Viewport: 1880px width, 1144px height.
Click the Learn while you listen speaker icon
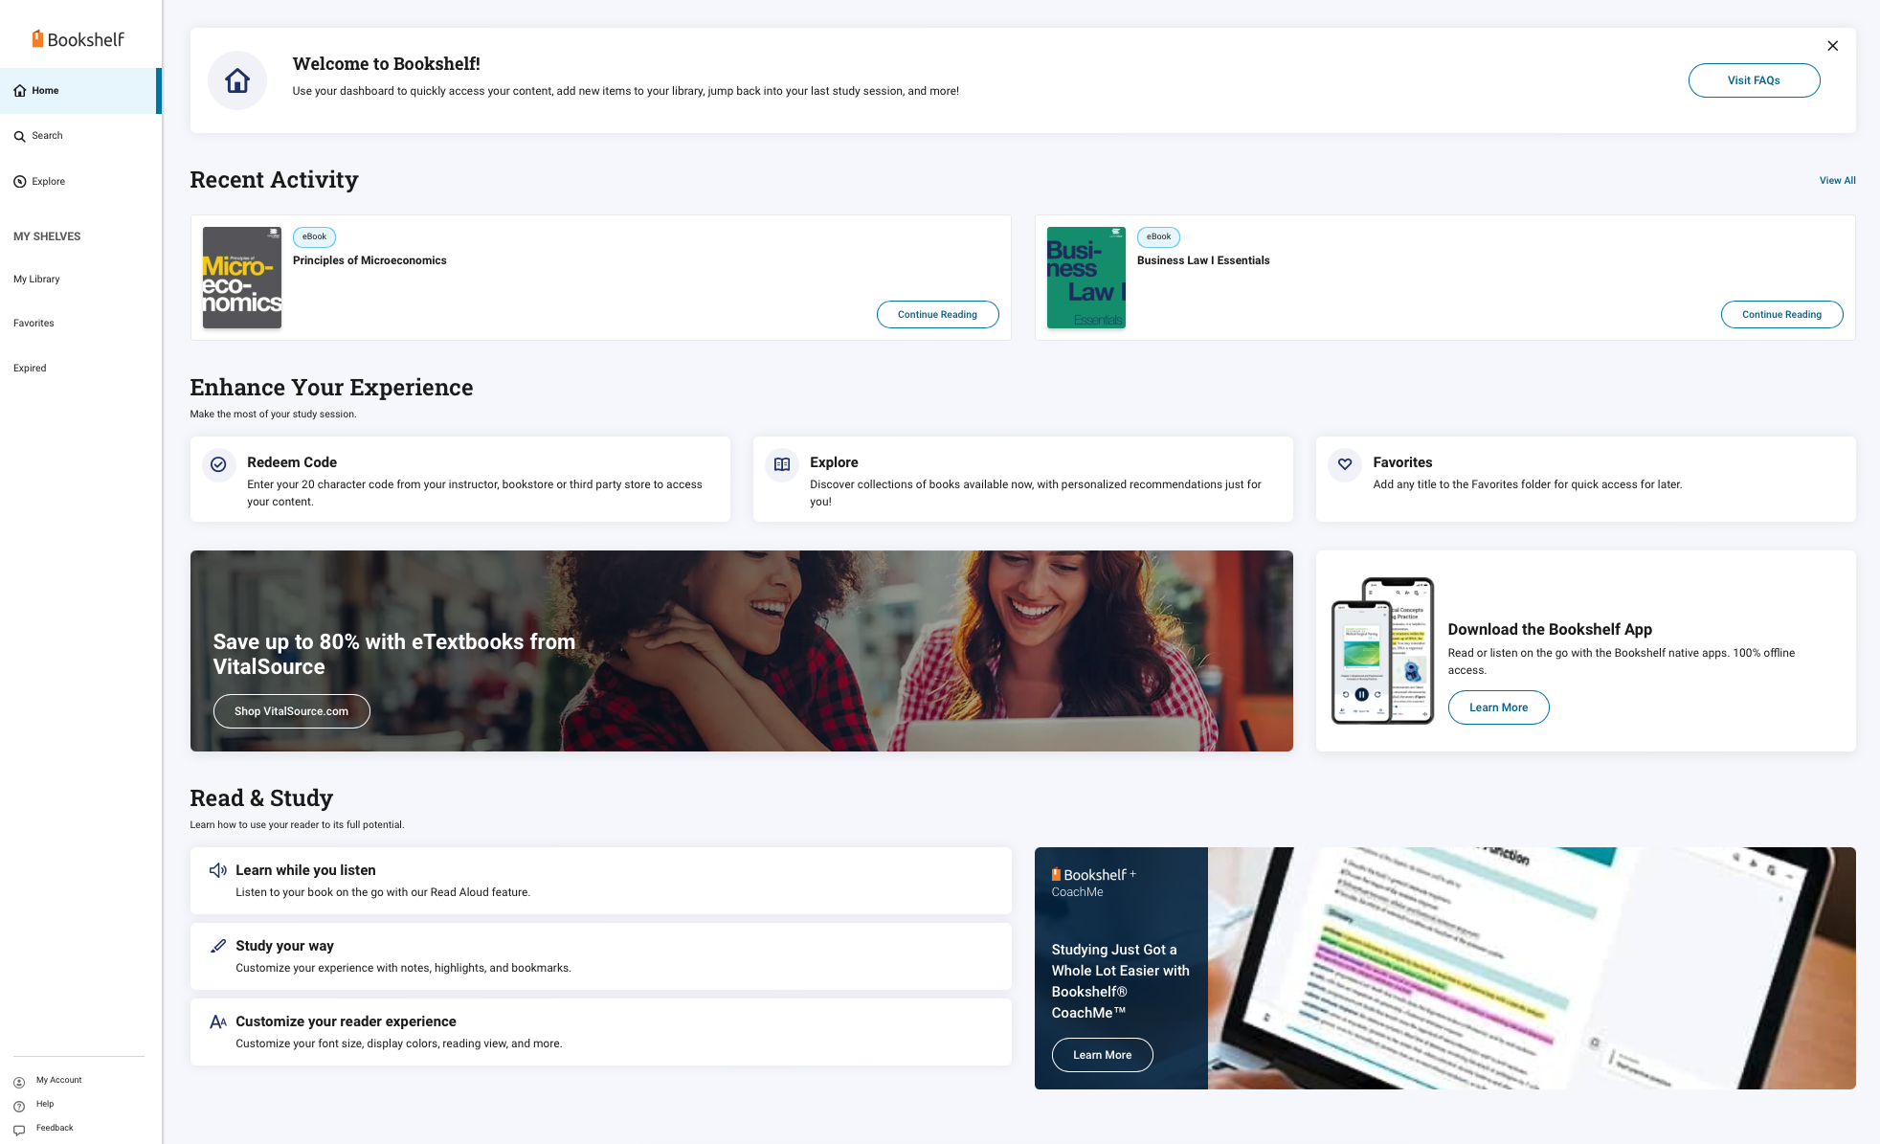coord(218,870)
